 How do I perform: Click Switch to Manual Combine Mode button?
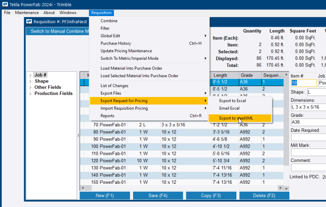tap(58, 31)
